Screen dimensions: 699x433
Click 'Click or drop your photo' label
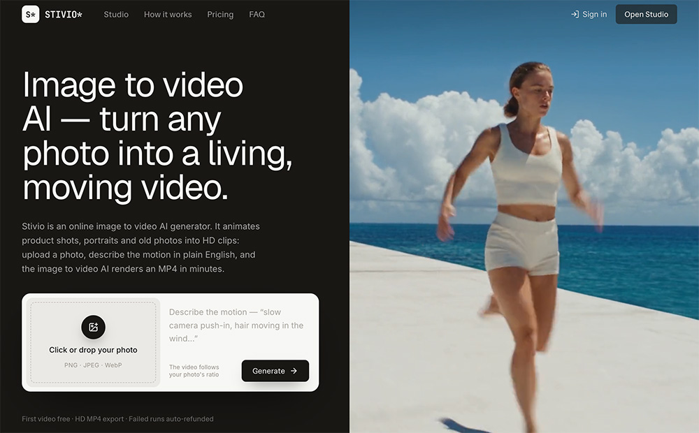pos(93,350)
